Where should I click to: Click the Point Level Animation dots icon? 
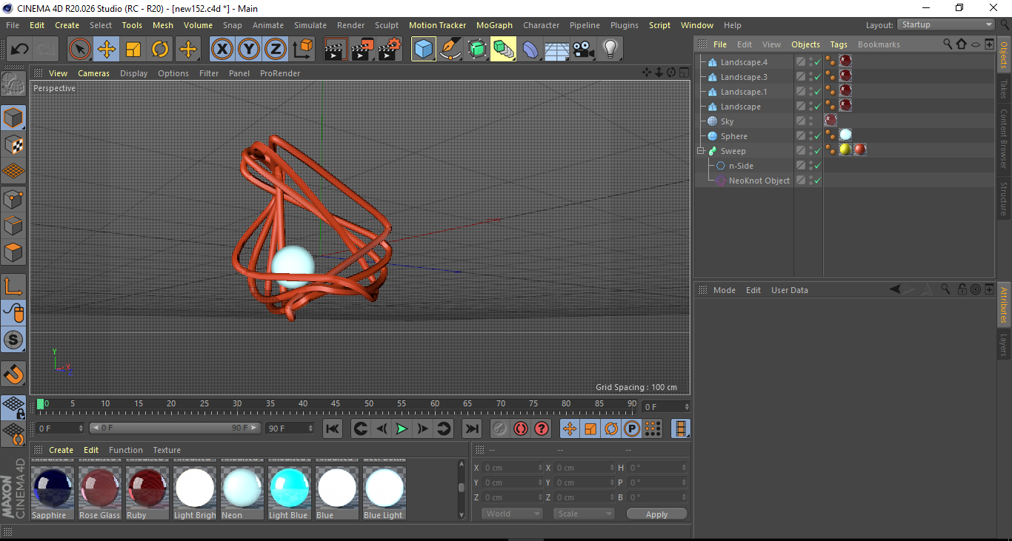(652, 429)
